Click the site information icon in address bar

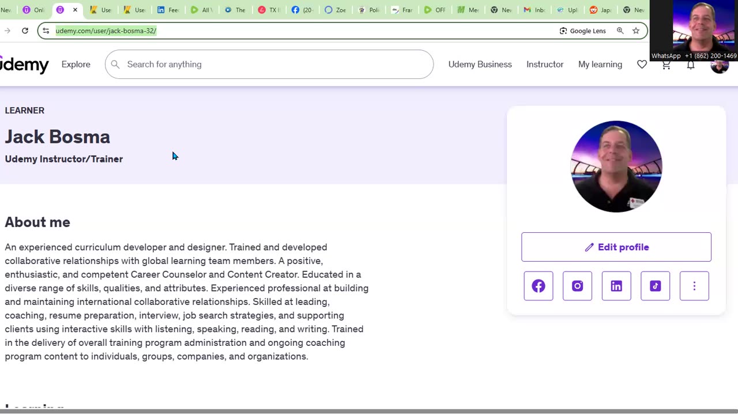click(46, 31)
